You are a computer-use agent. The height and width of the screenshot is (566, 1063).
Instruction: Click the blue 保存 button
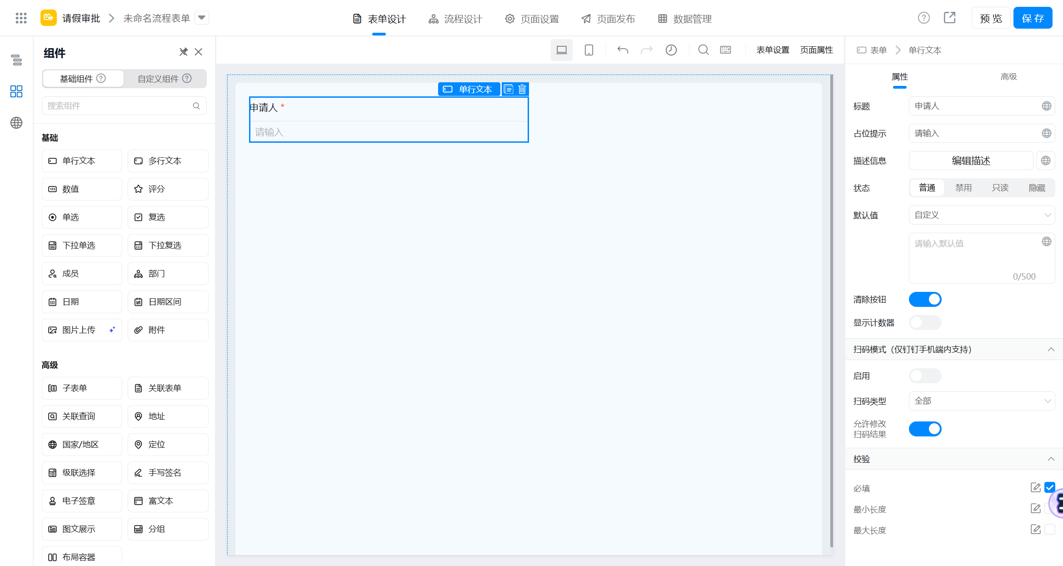(x=1033, y=18)
